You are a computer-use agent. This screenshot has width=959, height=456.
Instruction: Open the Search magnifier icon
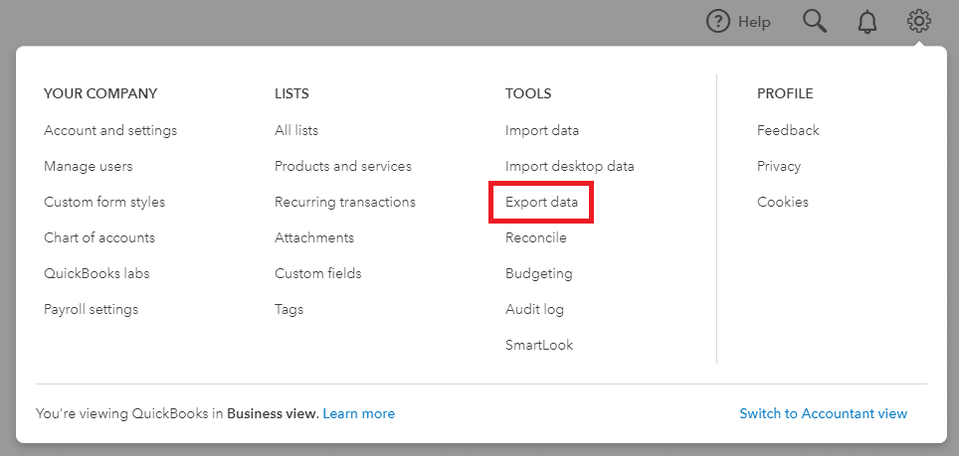(x=815, y=22)
